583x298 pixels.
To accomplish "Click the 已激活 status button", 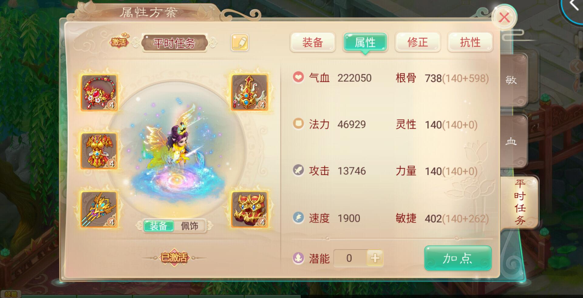I will click(174, 258).
